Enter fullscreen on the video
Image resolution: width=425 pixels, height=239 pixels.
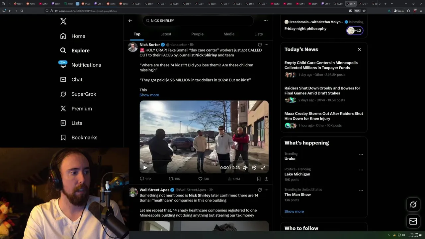click(x=263, y=168)
